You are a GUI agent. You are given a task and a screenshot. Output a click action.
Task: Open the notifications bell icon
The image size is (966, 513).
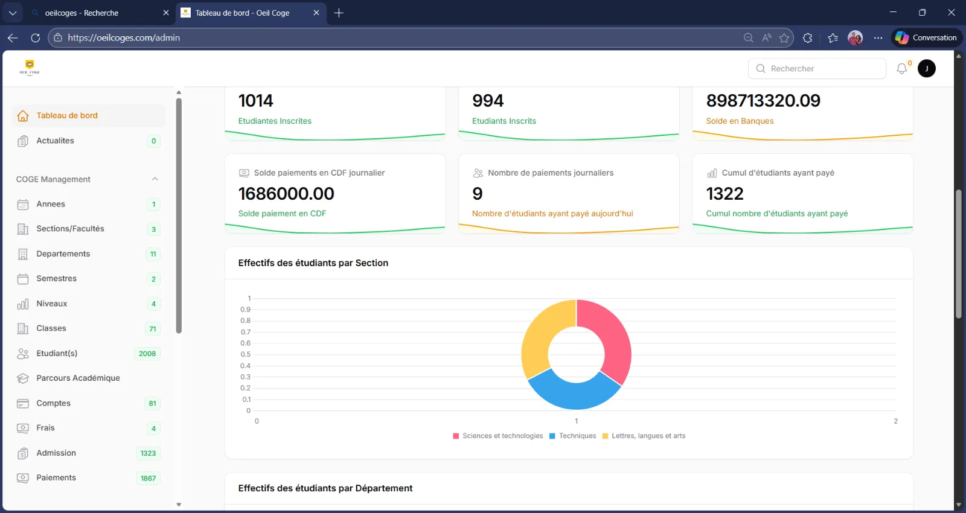[x=902, y=69]
